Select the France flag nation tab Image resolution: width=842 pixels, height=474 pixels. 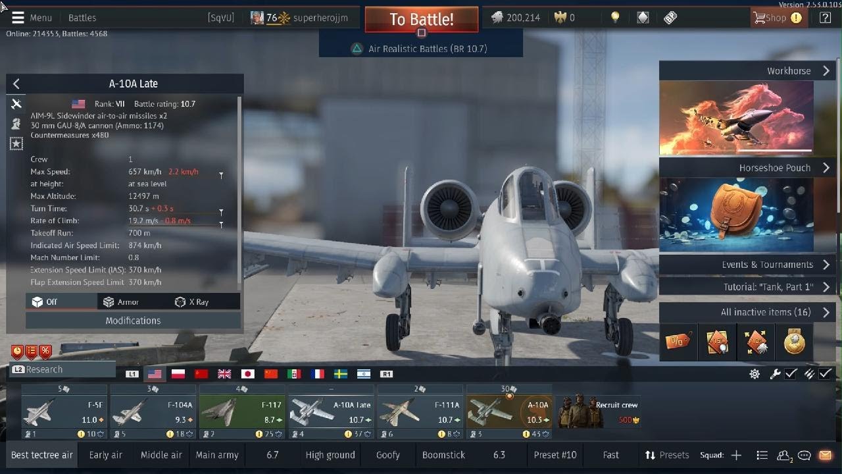tap(318, 374)
